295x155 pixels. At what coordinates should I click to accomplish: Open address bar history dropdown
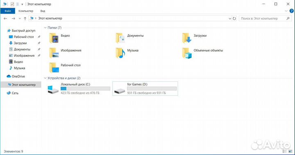(x=230, y=18)
